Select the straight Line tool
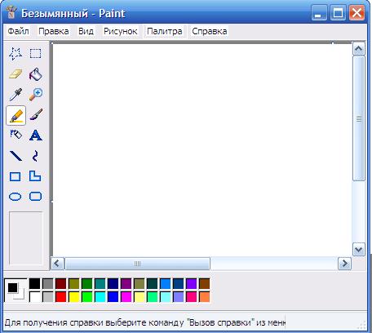This screenshot has width=372, height=333. coord(15,156)
